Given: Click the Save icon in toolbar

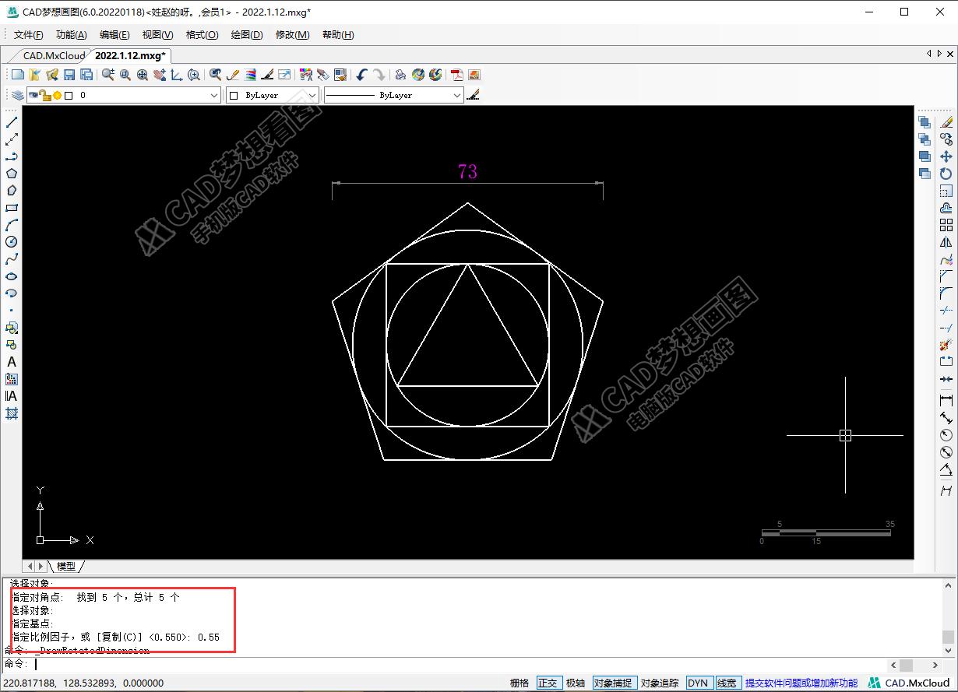Looking at the screenshot, I should point(69,75).
